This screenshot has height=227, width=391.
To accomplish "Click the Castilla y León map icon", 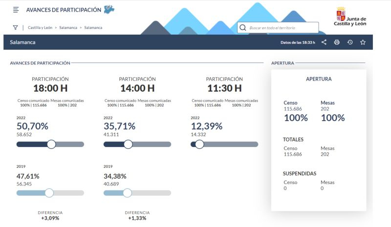I will [109, 9].
